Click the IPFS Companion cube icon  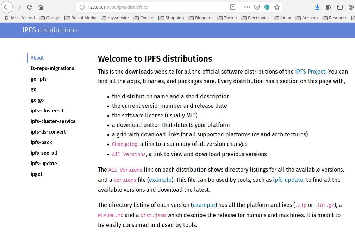(267, 7)
